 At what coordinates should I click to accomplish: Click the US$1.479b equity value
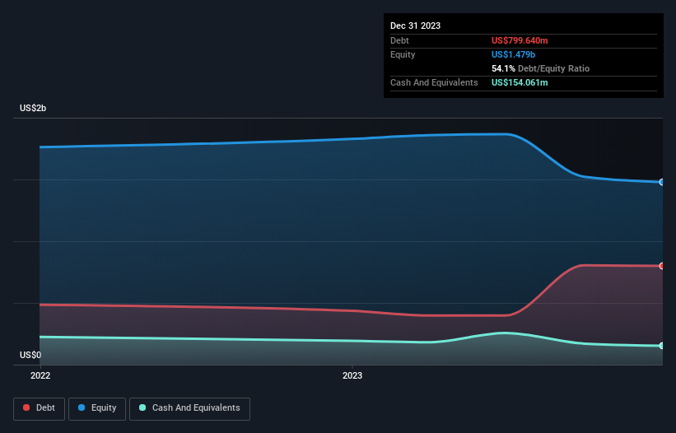point(513,54)
